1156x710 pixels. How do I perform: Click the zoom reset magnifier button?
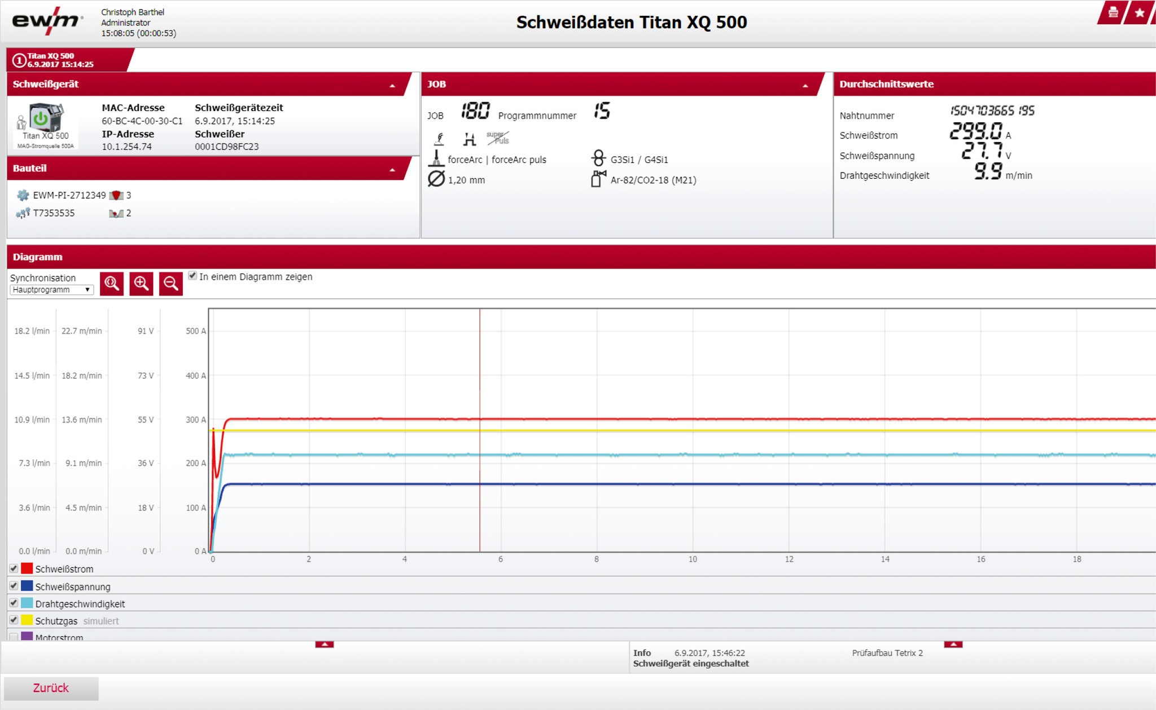coord(112,283)
